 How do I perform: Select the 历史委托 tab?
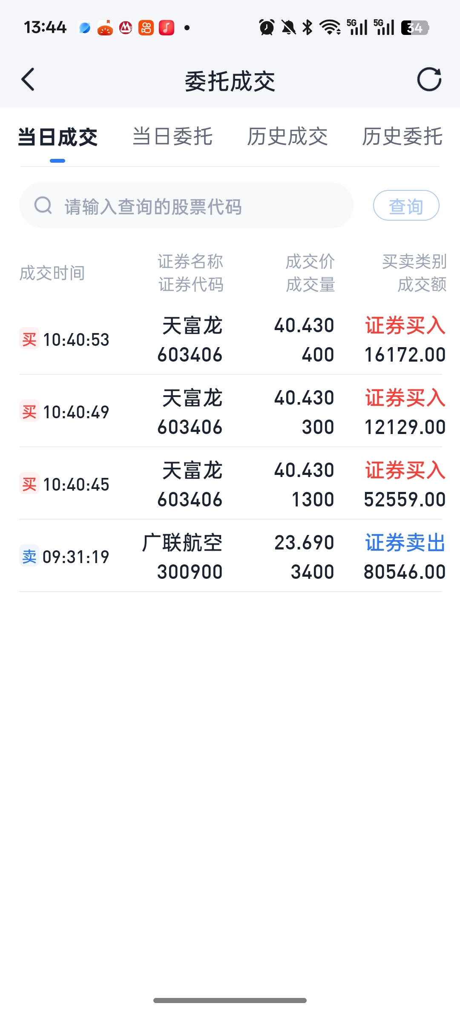click(x=402, y=137)
